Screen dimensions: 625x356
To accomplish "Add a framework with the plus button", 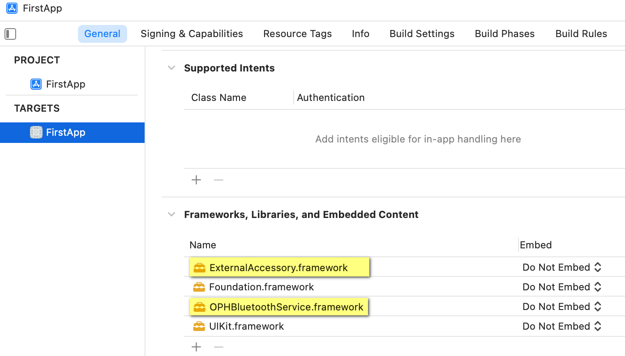I will (196, 347).
